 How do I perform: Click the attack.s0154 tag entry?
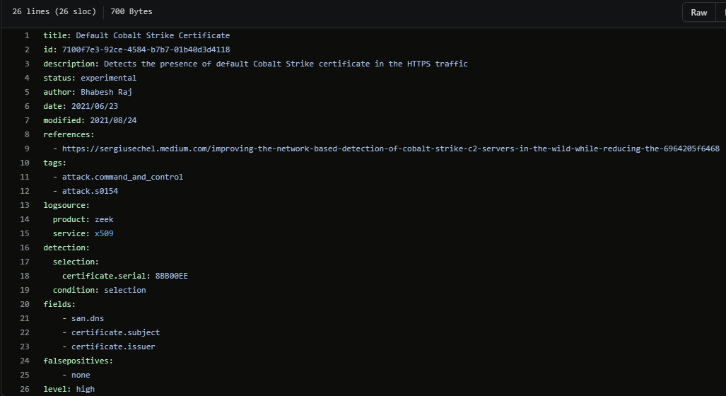tap(90, 191)
